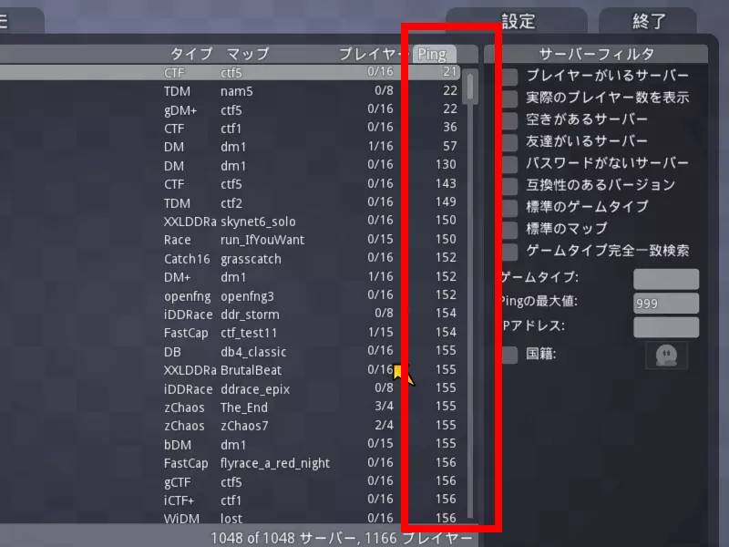729x547 pixels.
Task: Select the XXLDDRa BrutalBeat server
Action: 231,370
